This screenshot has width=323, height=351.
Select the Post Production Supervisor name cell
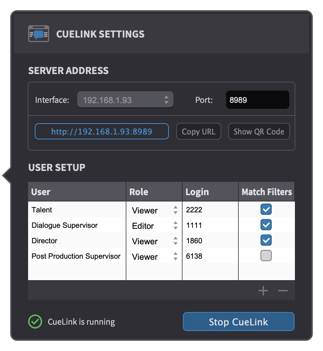(77, 256)
